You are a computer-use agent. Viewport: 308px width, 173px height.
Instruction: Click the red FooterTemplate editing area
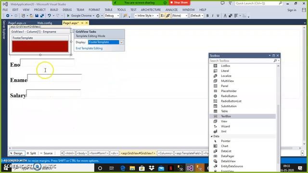pos(40,46)
